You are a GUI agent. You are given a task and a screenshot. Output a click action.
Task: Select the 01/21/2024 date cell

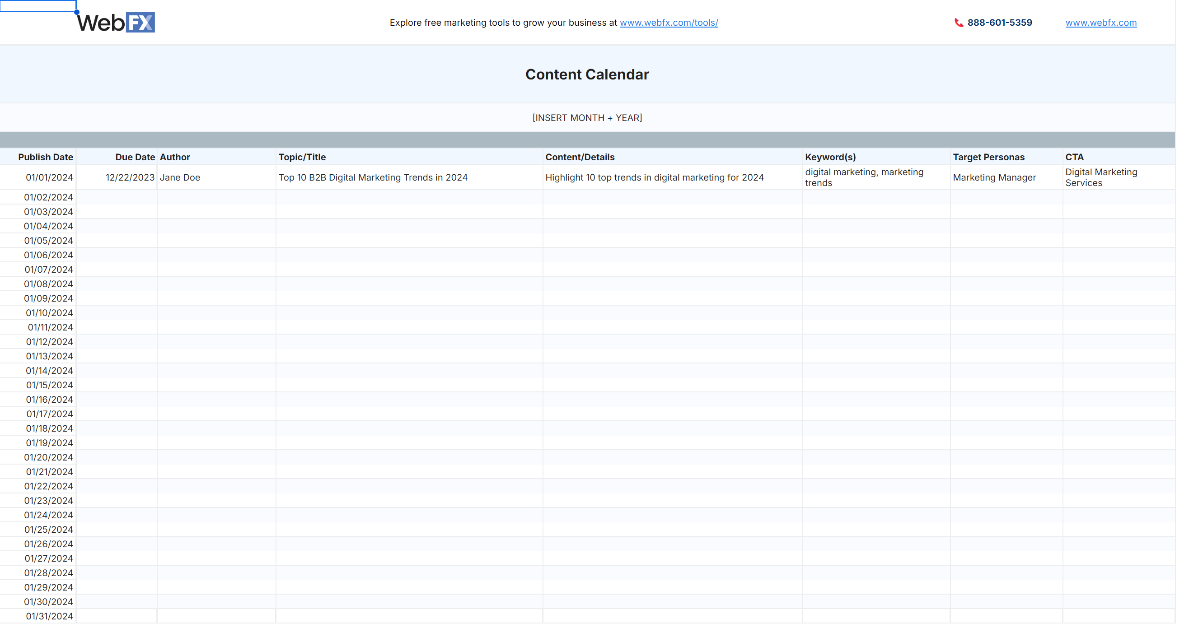pos(38,472)
